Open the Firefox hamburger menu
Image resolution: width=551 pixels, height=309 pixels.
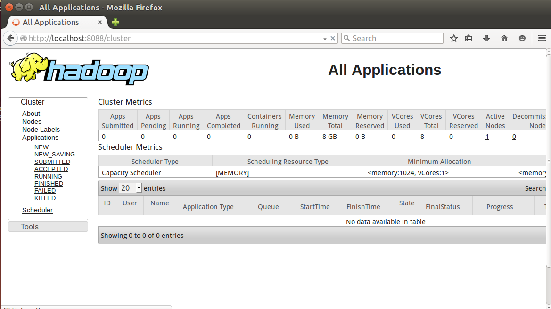(x=542, y=38)
